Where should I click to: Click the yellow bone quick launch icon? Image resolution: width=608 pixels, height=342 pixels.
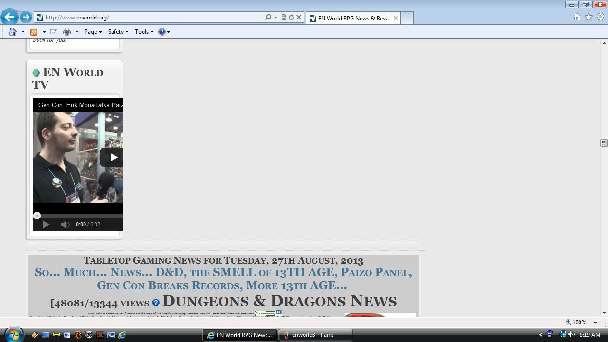coord(57,335)
